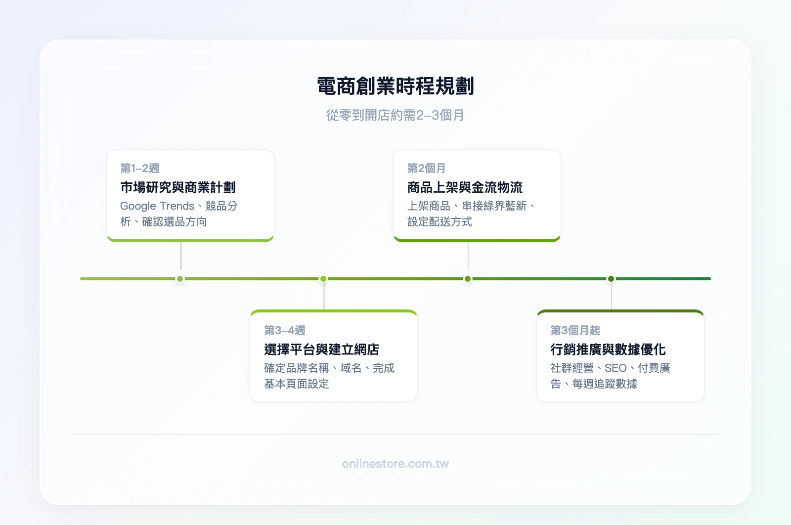Image resolution: width=791 pixels, height=525 pixels.
Task: Open the 市場研究與商業計劃 card
Action: point(190,195)
